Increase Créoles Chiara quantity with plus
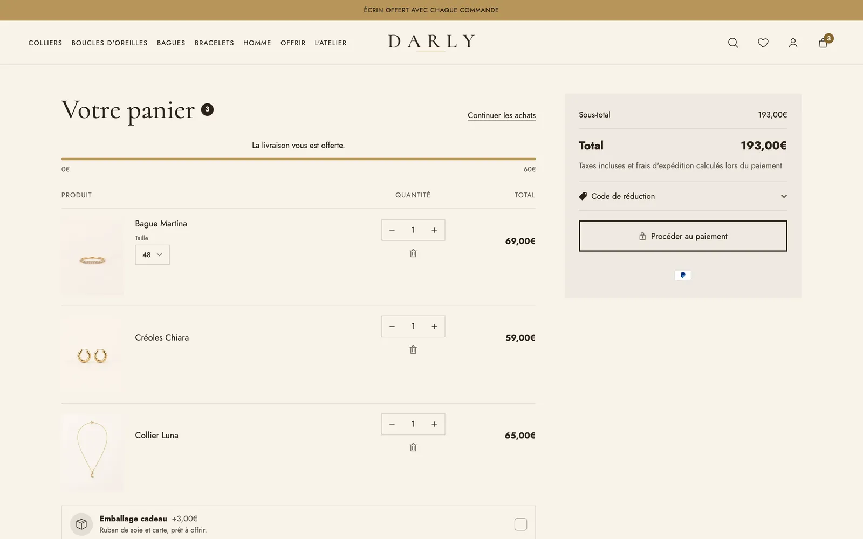The height and width of the screenshot is (539, 863). (434, 327)
